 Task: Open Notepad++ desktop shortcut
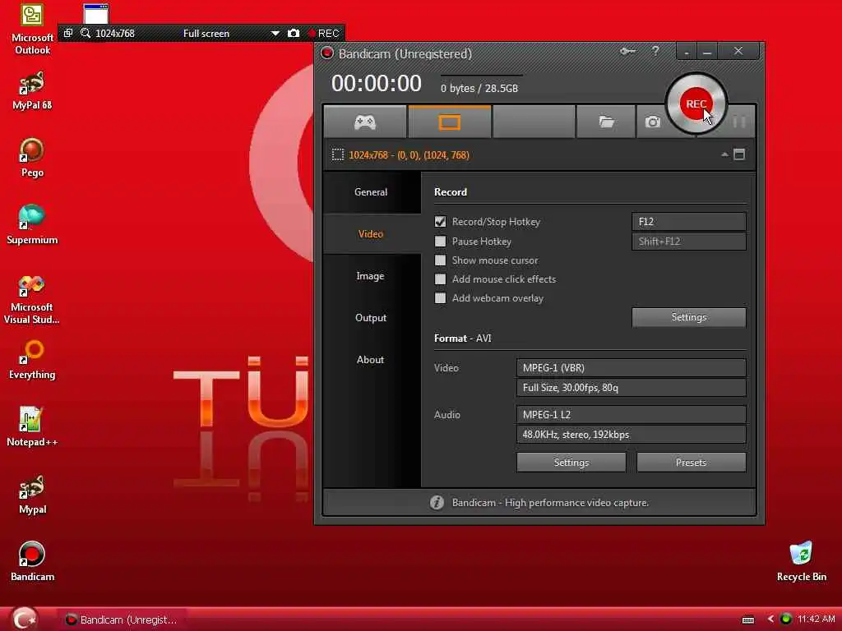click(32, 427)
